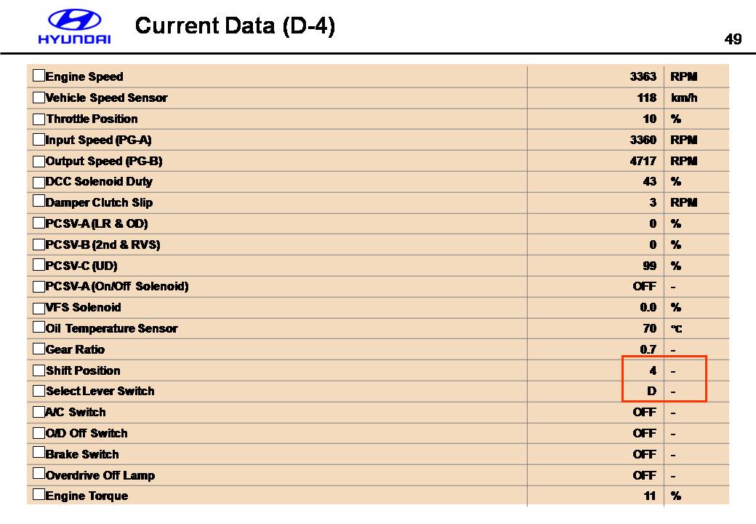Tick the PCSV-C (UD) checkbox

(39, 265)
